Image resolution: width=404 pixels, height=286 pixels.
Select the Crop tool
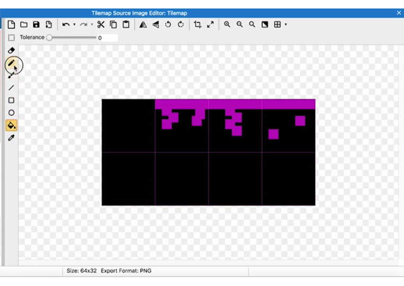click(197, 25)
